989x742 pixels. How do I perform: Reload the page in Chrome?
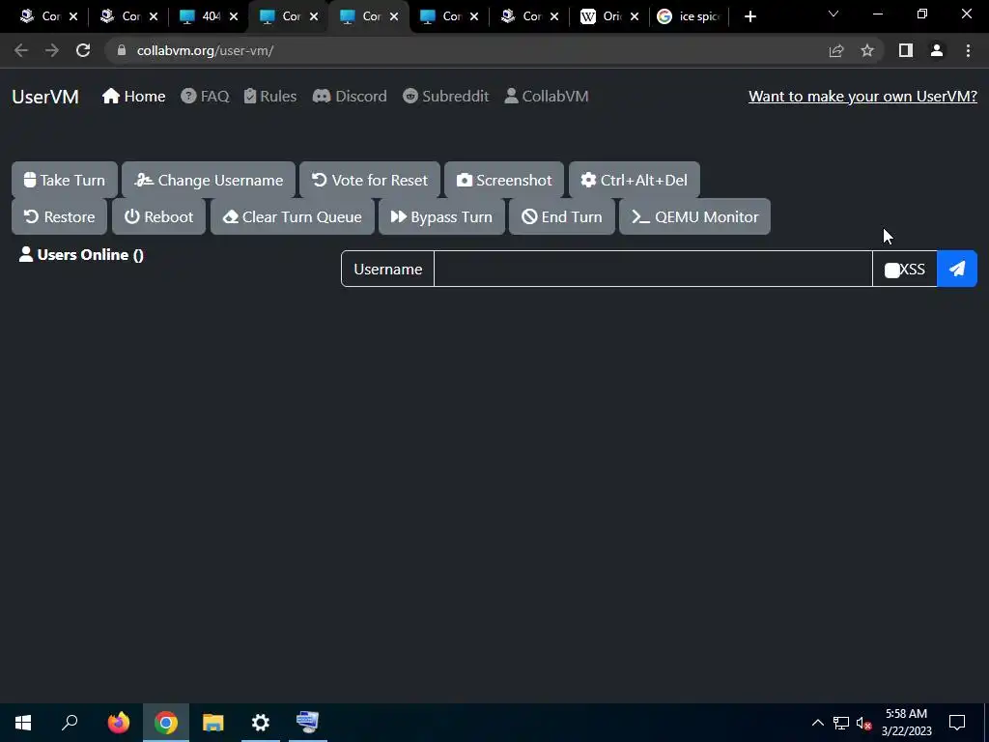[x=83, y=50]
